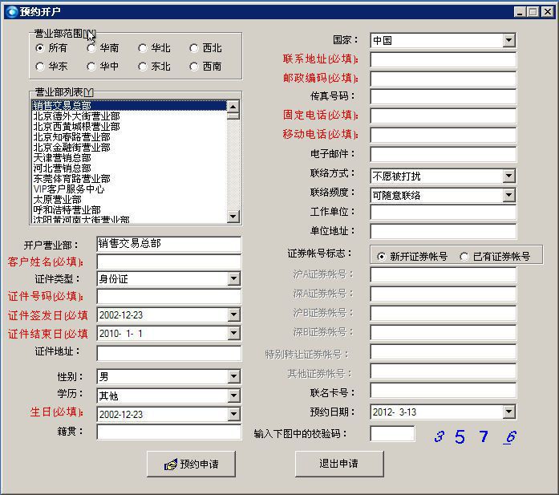This screenshot has width=559, height=495.
Task: Click the branch list scroll down arrow
Action: point(233,216)
